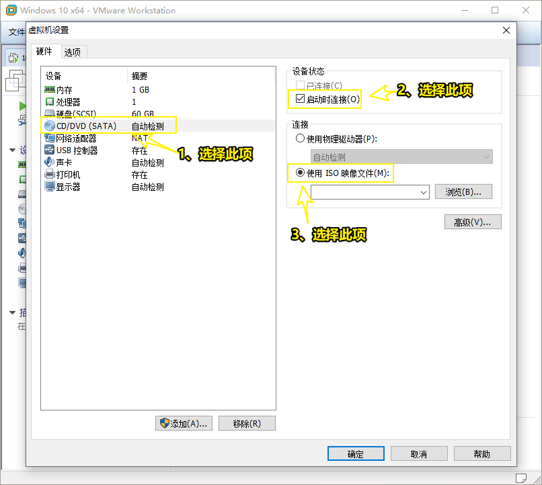Click the 网络适配器 network adapter icon
Image resolution: width=542 pixels, height=485 pixels.
[x=50, y=138]
